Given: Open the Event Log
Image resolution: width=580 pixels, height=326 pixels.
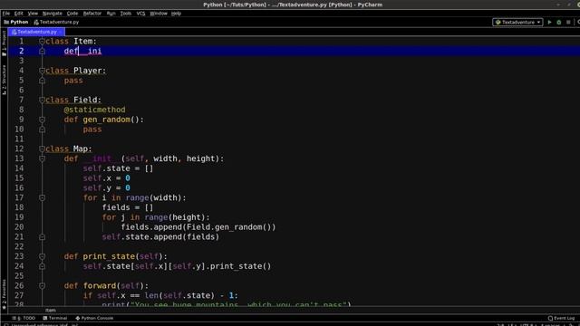Looking at the screenshot, I should tap(562, 318).
